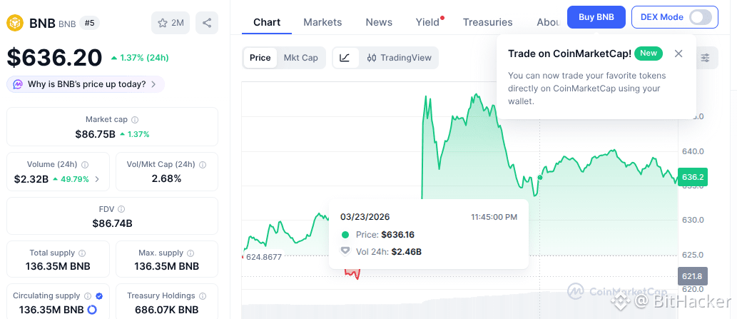Click the $2.32B volume value
Screen dimensions: 737x319
31,179
